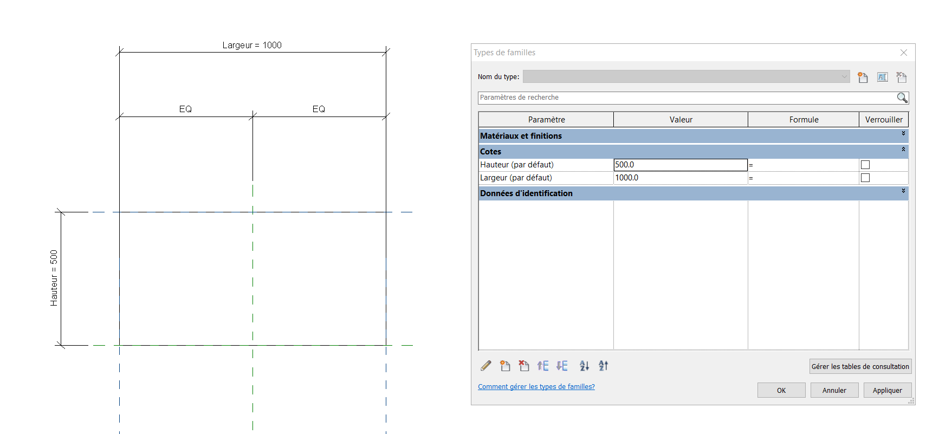The image size is (939, 434).
Task: Click the new parameter icon
Action: (505, 366)
